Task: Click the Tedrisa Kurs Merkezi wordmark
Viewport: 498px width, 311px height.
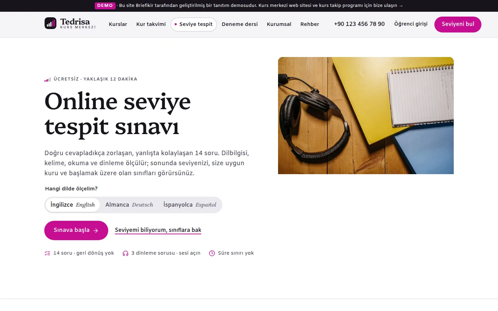Action: point(78,23)
